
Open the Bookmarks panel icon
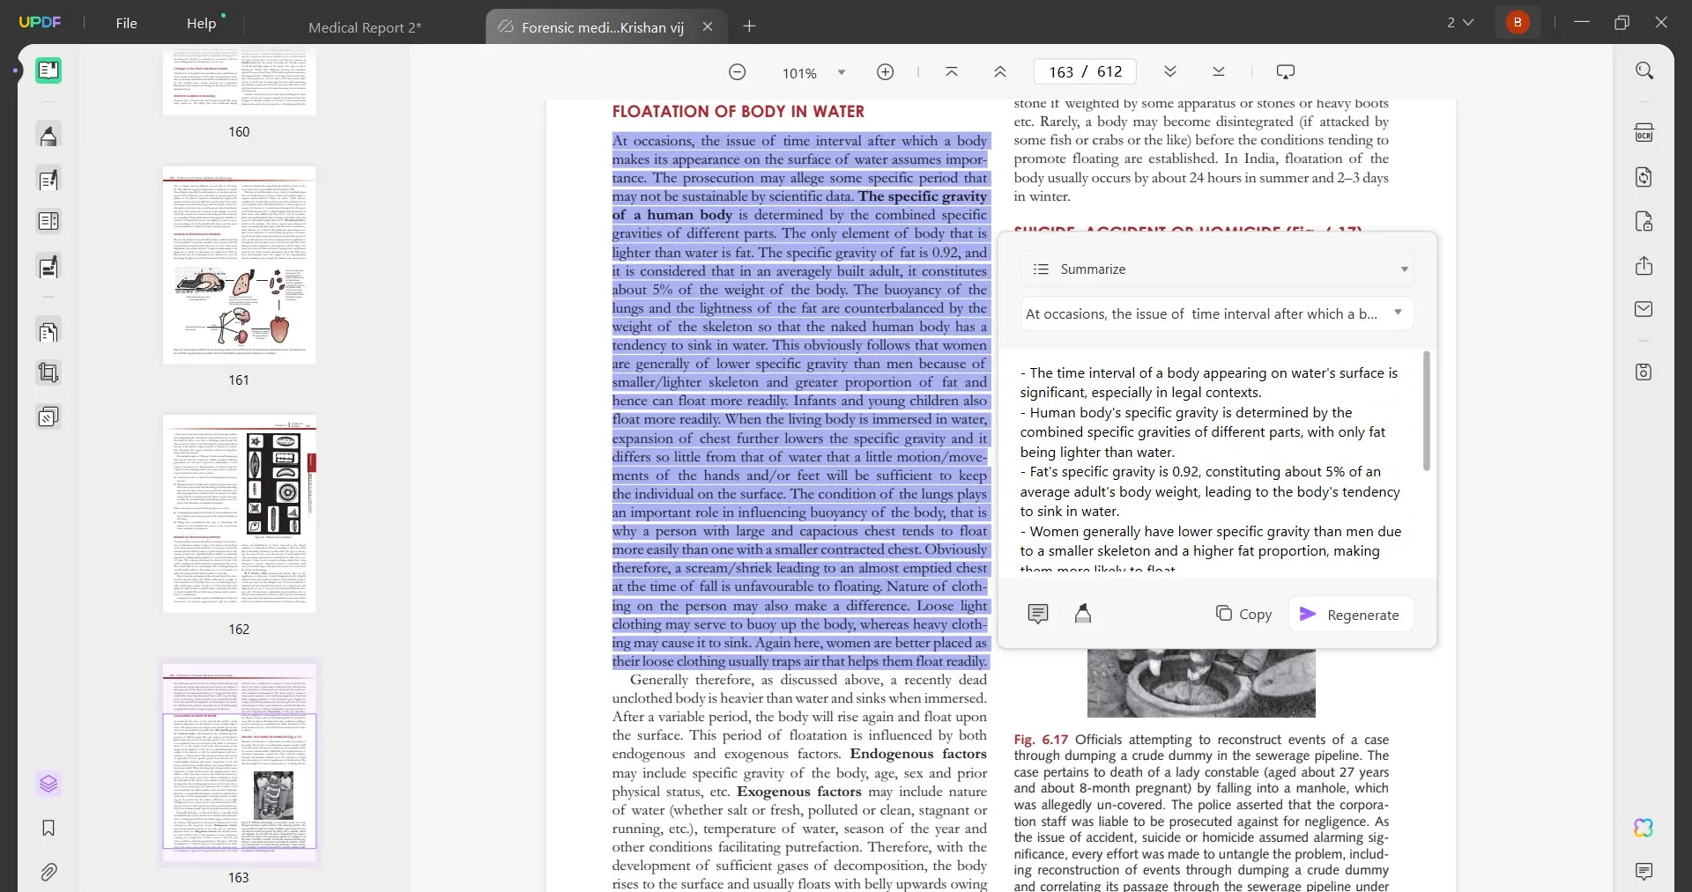[48, 828]
